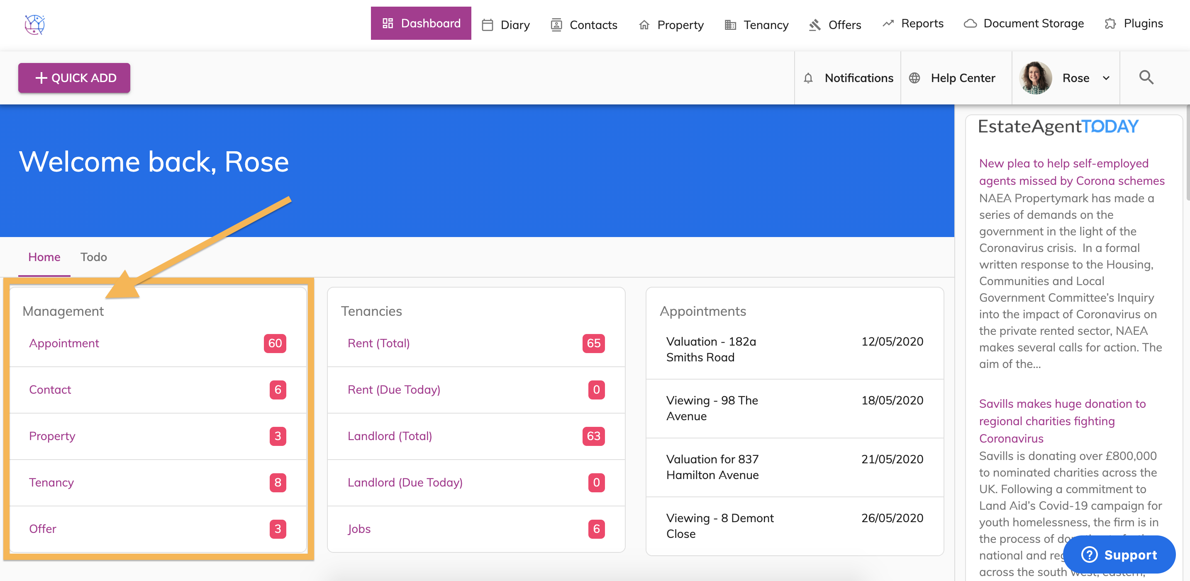Click the Property house icon
The height and width of the screenshot is (581, 1190).
point(644,24)
